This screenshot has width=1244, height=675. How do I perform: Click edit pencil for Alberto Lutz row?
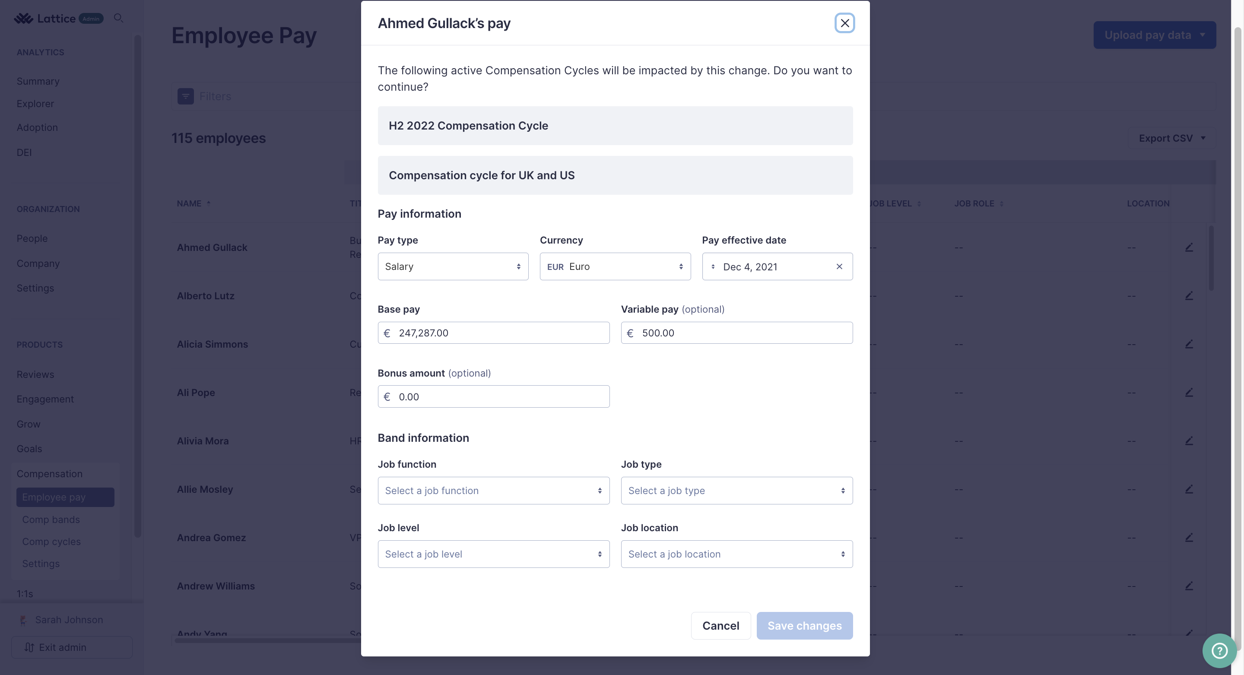pos(1189,295)
